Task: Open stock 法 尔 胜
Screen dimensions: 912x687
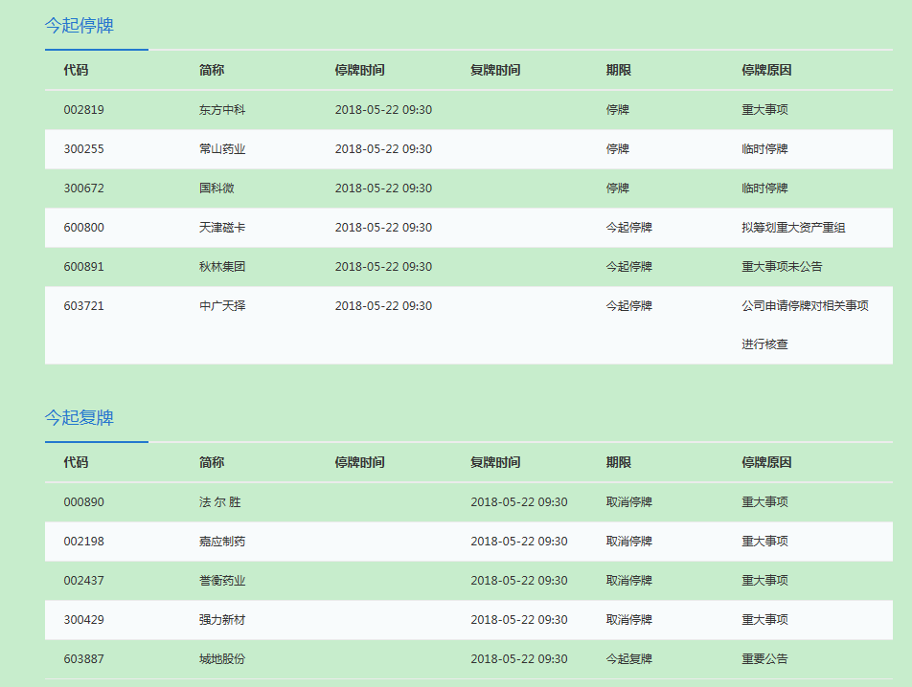Action: click(220, 502)
